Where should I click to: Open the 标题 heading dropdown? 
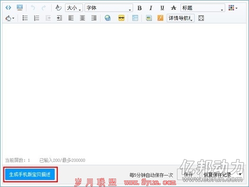click(x=203, y=8)
